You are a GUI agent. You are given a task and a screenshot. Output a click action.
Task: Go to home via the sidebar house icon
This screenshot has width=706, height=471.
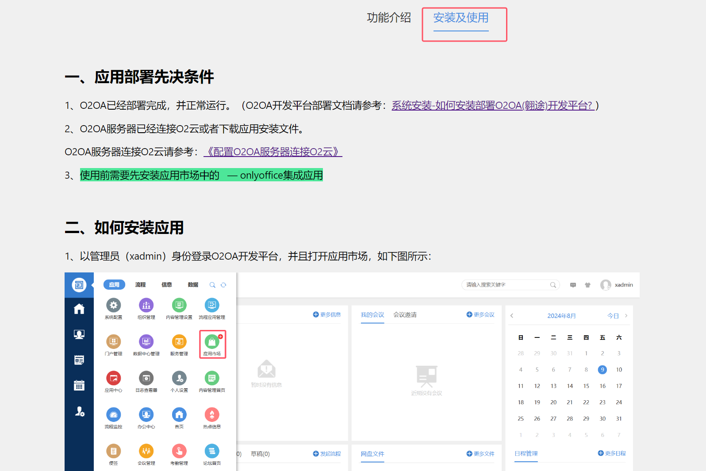[x=79, y=309]
